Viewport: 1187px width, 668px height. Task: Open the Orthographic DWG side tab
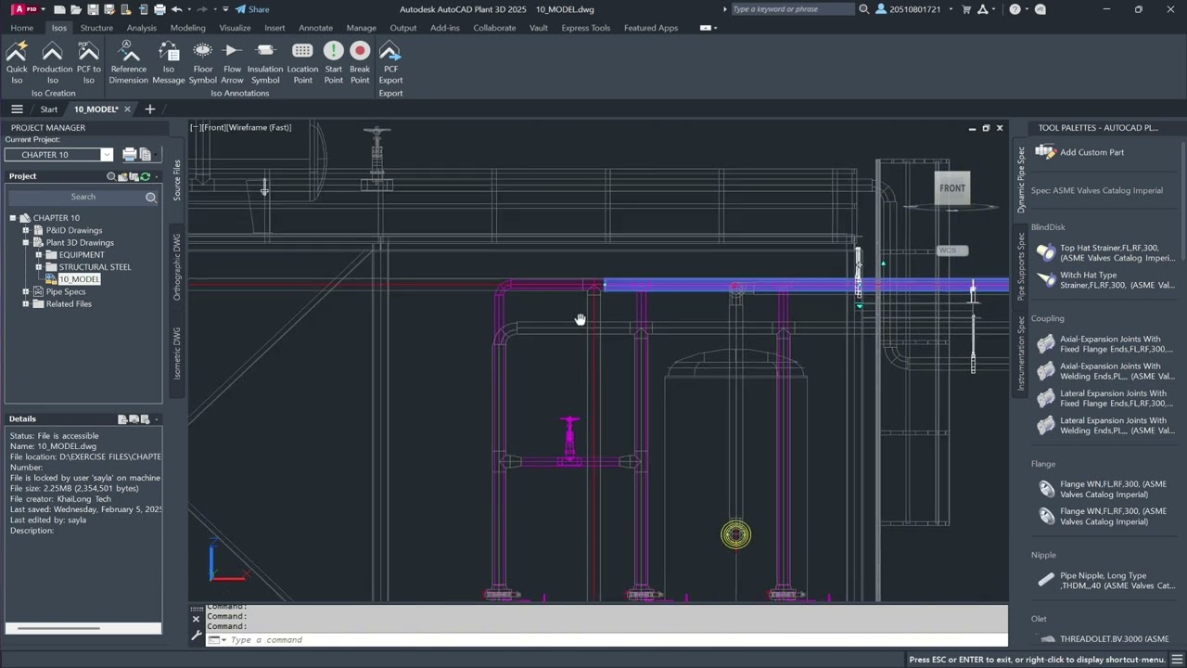pos(177,266)
